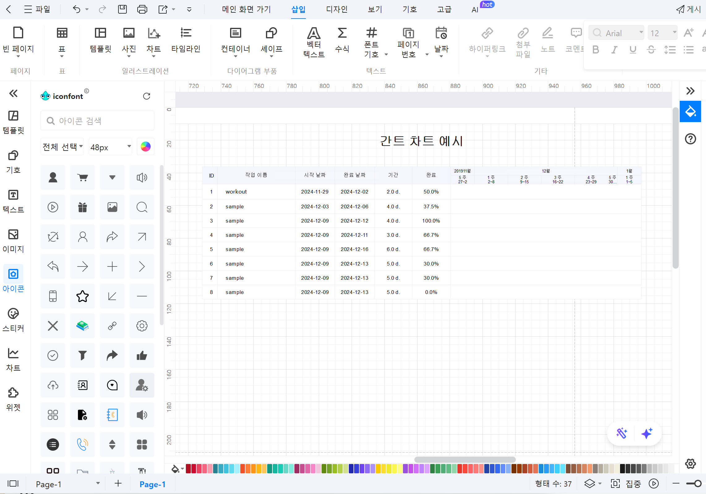Open the 스티커 sidebar panel
The width and height of the screenshot is (706, 494).
click(x=13, y=320)
